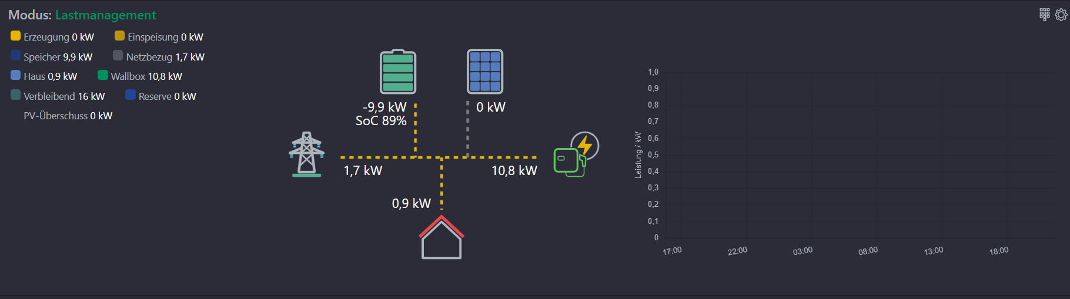The height and width of the screenshot is (299, 1070).
Task: Toggle Einspeisung legend entry
Action: pos(159,37)
